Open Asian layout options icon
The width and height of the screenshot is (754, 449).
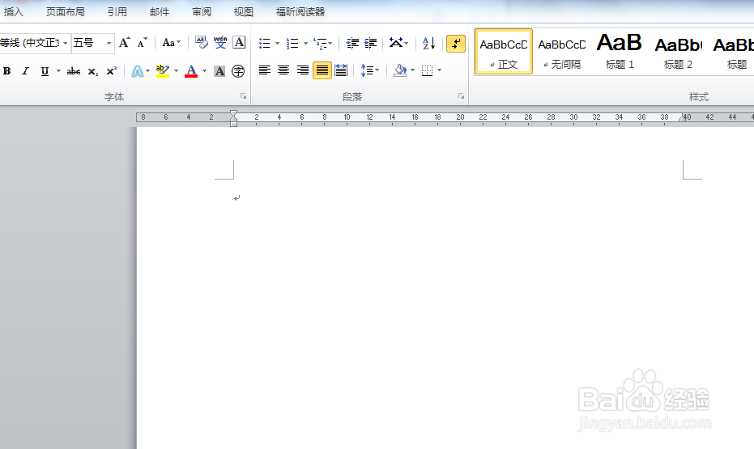coord(398,43)
